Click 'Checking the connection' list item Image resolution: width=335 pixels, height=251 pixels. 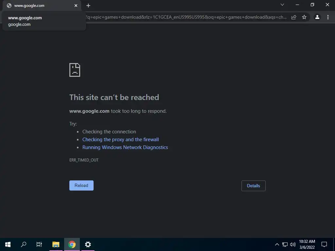point(109,132)
